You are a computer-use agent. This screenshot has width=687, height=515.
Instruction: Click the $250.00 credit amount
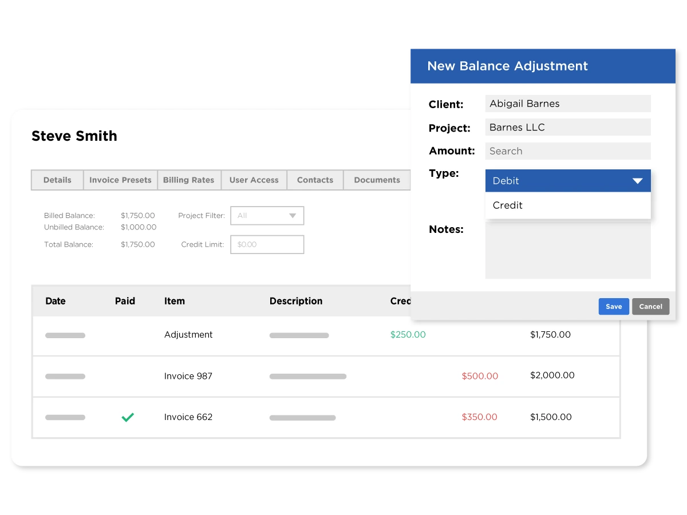pyautogui.click(x=408, y=335)
